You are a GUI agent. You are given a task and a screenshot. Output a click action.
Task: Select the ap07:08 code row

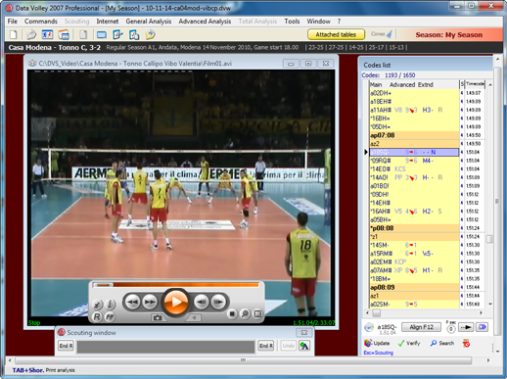coord(414,135)
